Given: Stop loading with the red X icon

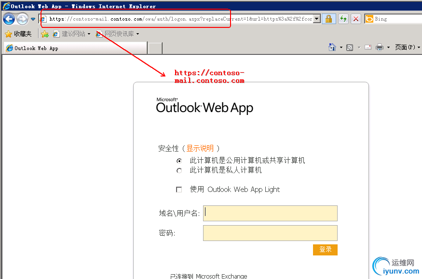Looking at the screenshot, I should point(356,19).
